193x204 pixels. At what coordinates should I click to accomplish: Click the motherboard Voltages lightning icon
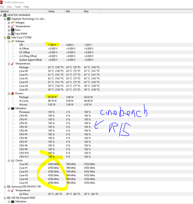[x=12, y=23]
